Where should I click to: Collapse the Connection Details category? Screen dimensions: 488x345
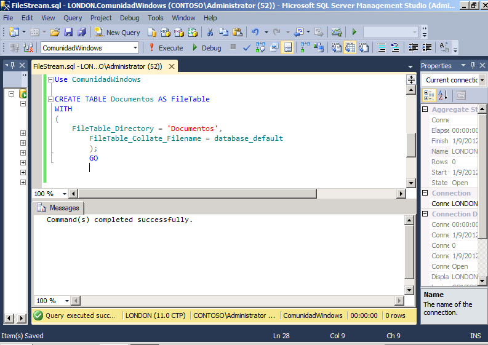pyautogui.click(x=425, y=214)
